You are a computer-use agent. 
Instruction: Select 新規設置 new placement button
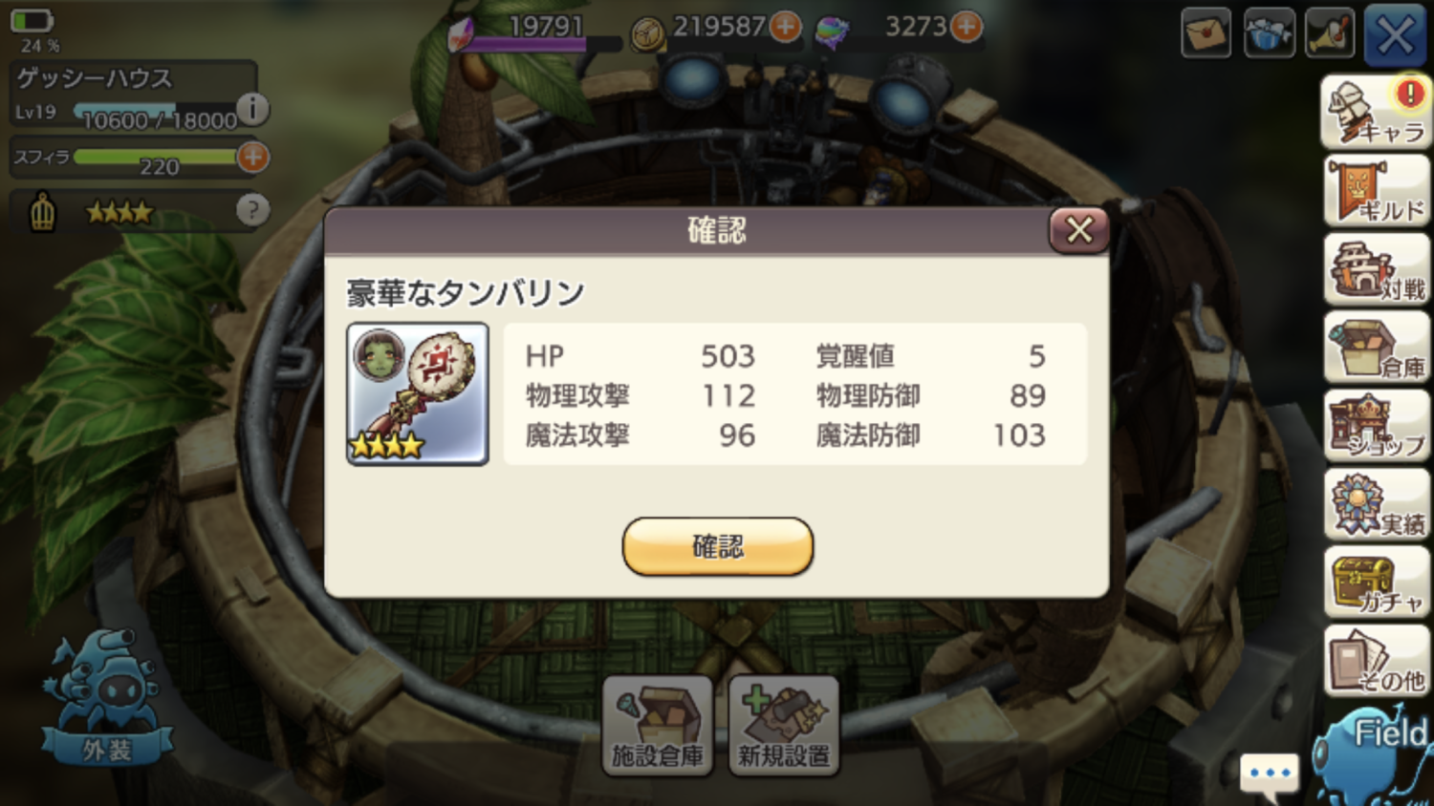[784, 726]
